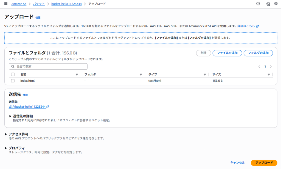Select the index.html row checkbox
This screenshot has width=281, height=169.
coord(13,81)
